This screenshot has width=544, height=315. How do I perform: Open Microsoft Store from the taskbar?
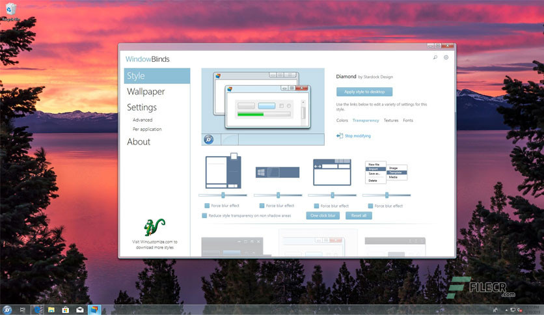click(x=66, y=309)
